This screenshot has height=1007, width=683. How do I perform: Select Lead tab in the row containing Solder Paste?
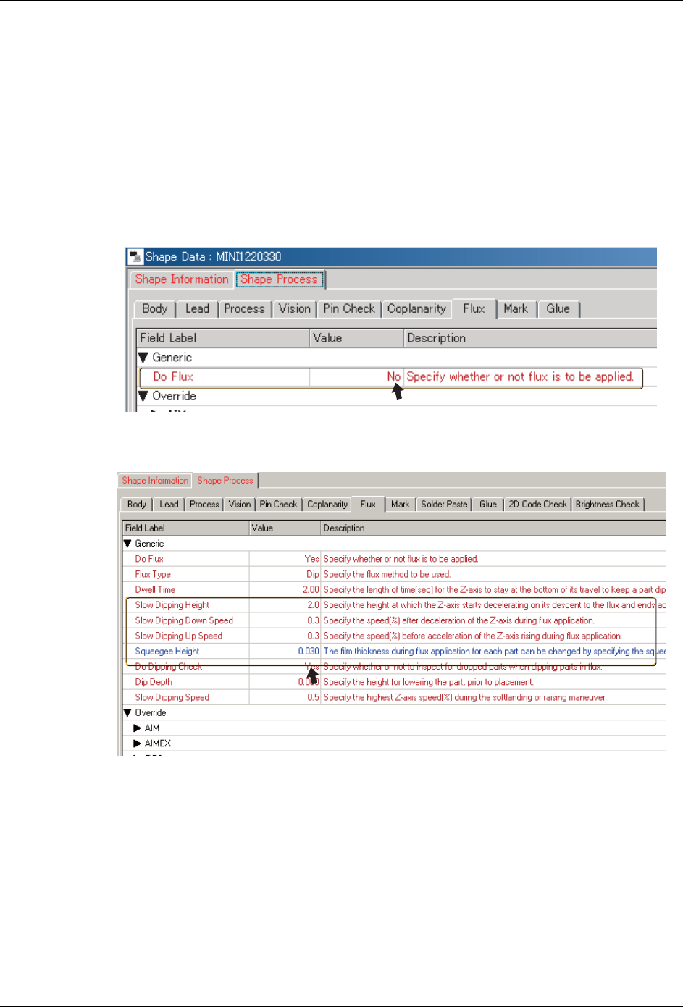click(169, 505)
